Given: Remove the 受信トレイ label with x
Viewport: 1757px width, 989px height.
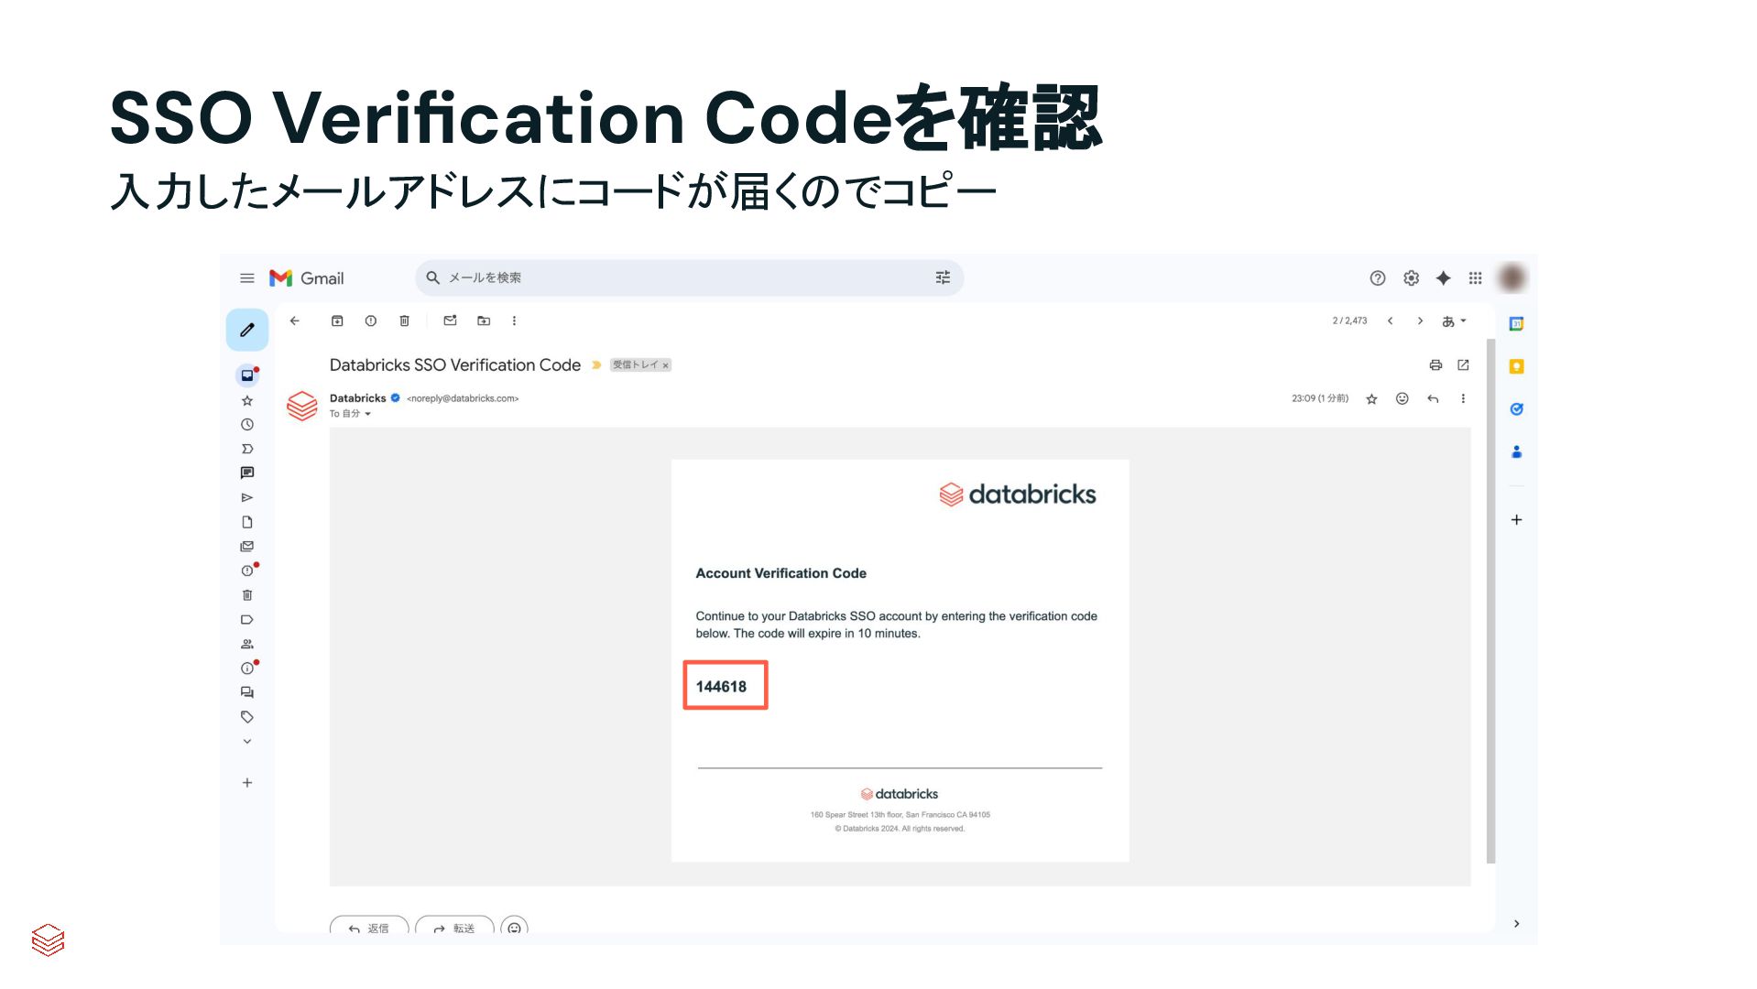Looking at the screenshot, I should tap(666, 365).
